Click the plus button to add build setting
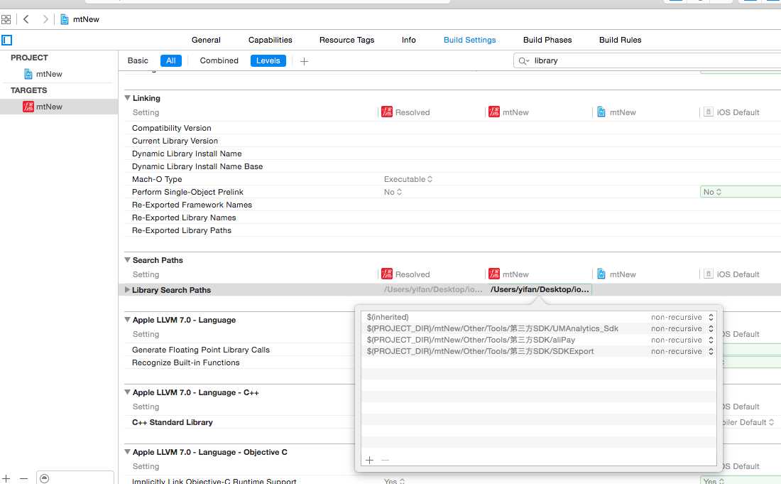Screen dimensions: 781x484 (x=305, y=61)
